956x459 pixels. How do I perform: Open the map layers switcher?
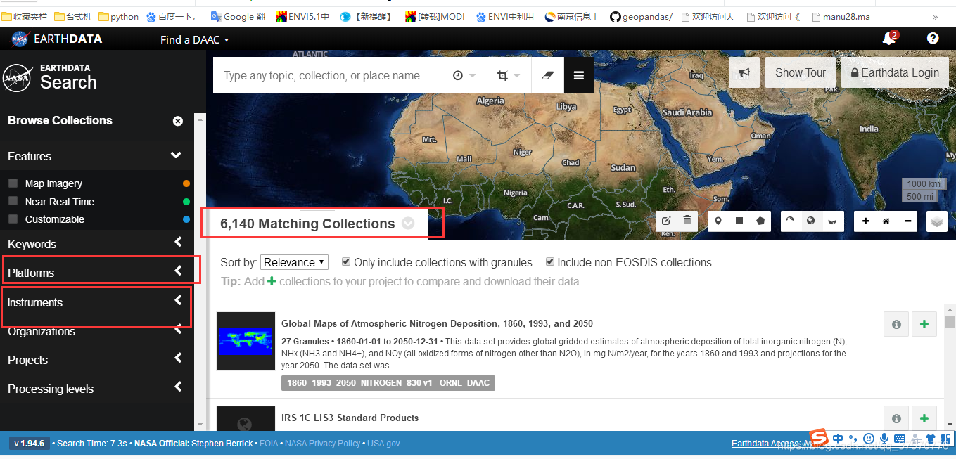tap(936, 221)
